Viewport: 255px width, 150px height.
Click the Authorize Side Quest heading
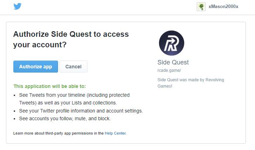(71, 39)
